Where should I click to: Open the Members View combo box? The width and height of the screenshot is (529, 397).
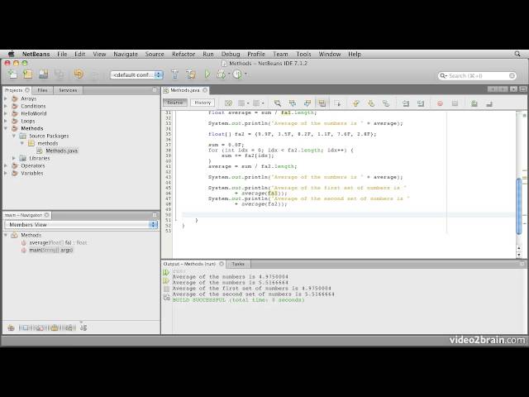point(81,224)
